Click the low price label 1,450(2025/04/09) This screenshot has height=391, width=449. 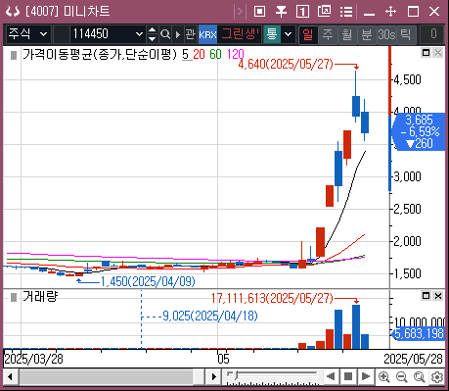[148, 281]
